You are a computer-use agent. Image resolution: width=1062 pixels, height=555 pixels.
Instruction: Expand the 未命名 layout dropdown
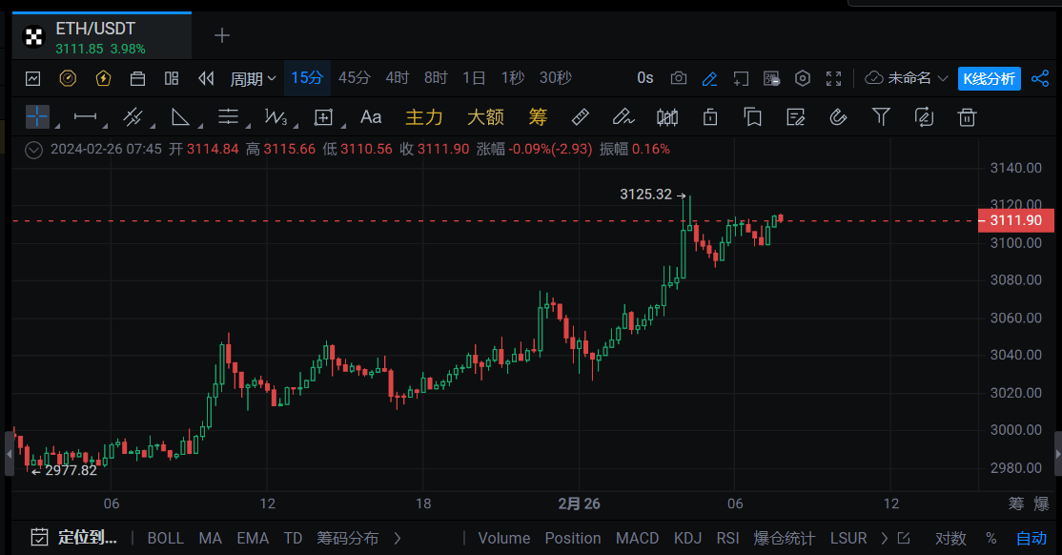pyautogui.click(x=907, y=78)
